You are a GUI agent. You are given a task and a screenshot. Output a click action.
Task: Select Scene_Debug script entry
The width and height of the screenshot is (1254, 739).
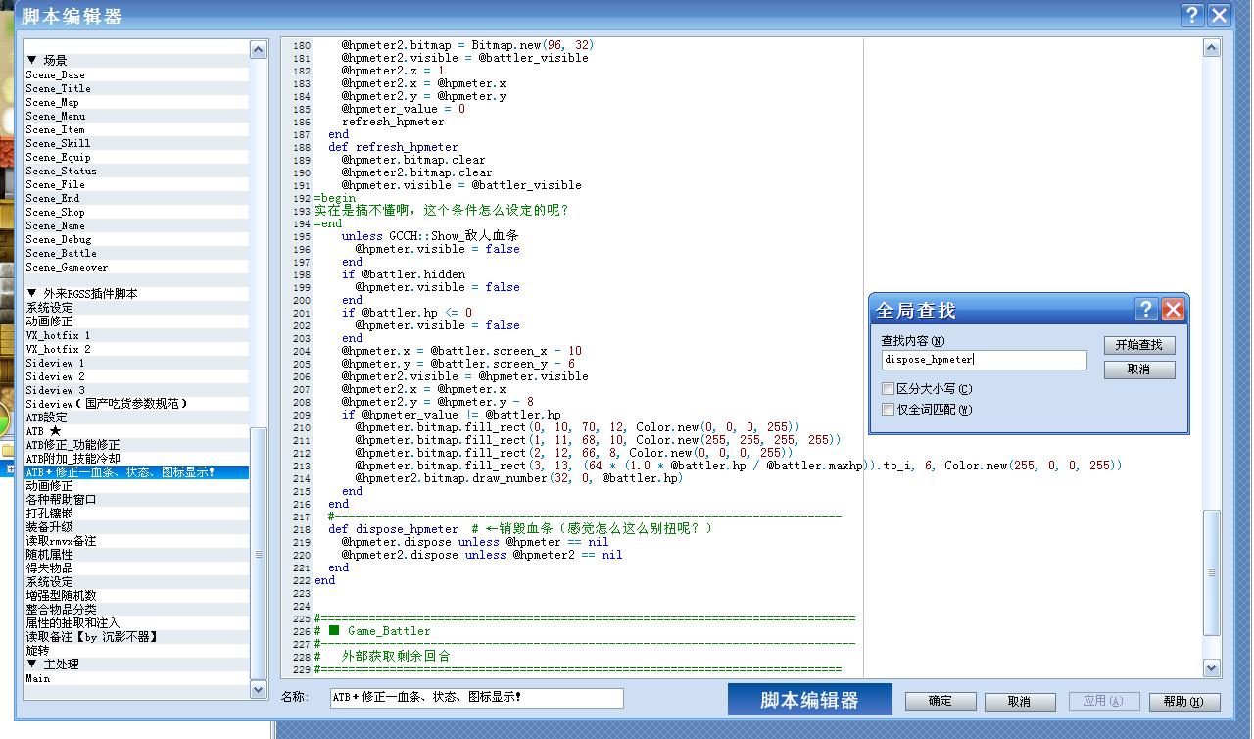point(136,239)
